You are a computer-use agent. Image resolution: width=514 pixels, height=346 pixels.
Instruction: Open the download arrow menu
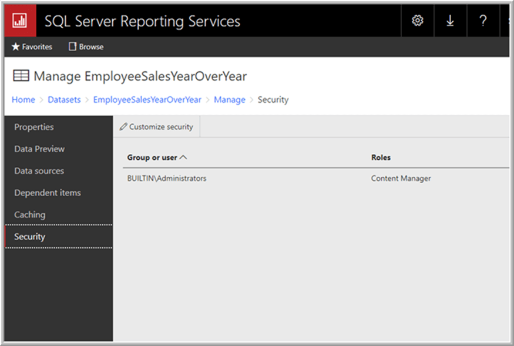click(x=450, y=21)
